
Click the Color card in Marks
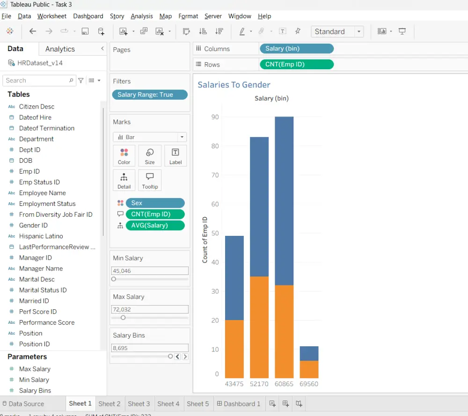pos(124,156)
